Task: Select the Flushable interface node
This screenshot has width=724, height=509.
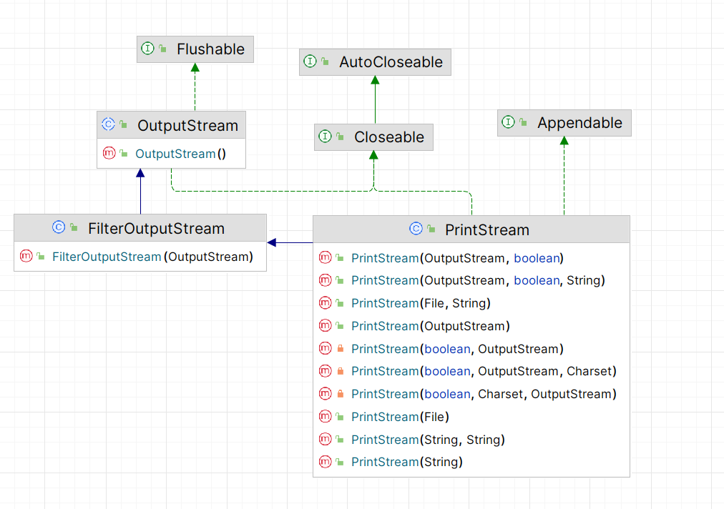Action: [195, 49]
